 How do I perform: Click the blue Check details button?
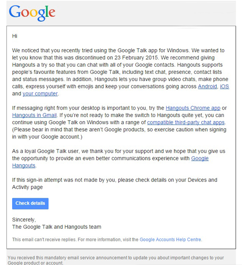pyautogui.click(x=30, y=204)
